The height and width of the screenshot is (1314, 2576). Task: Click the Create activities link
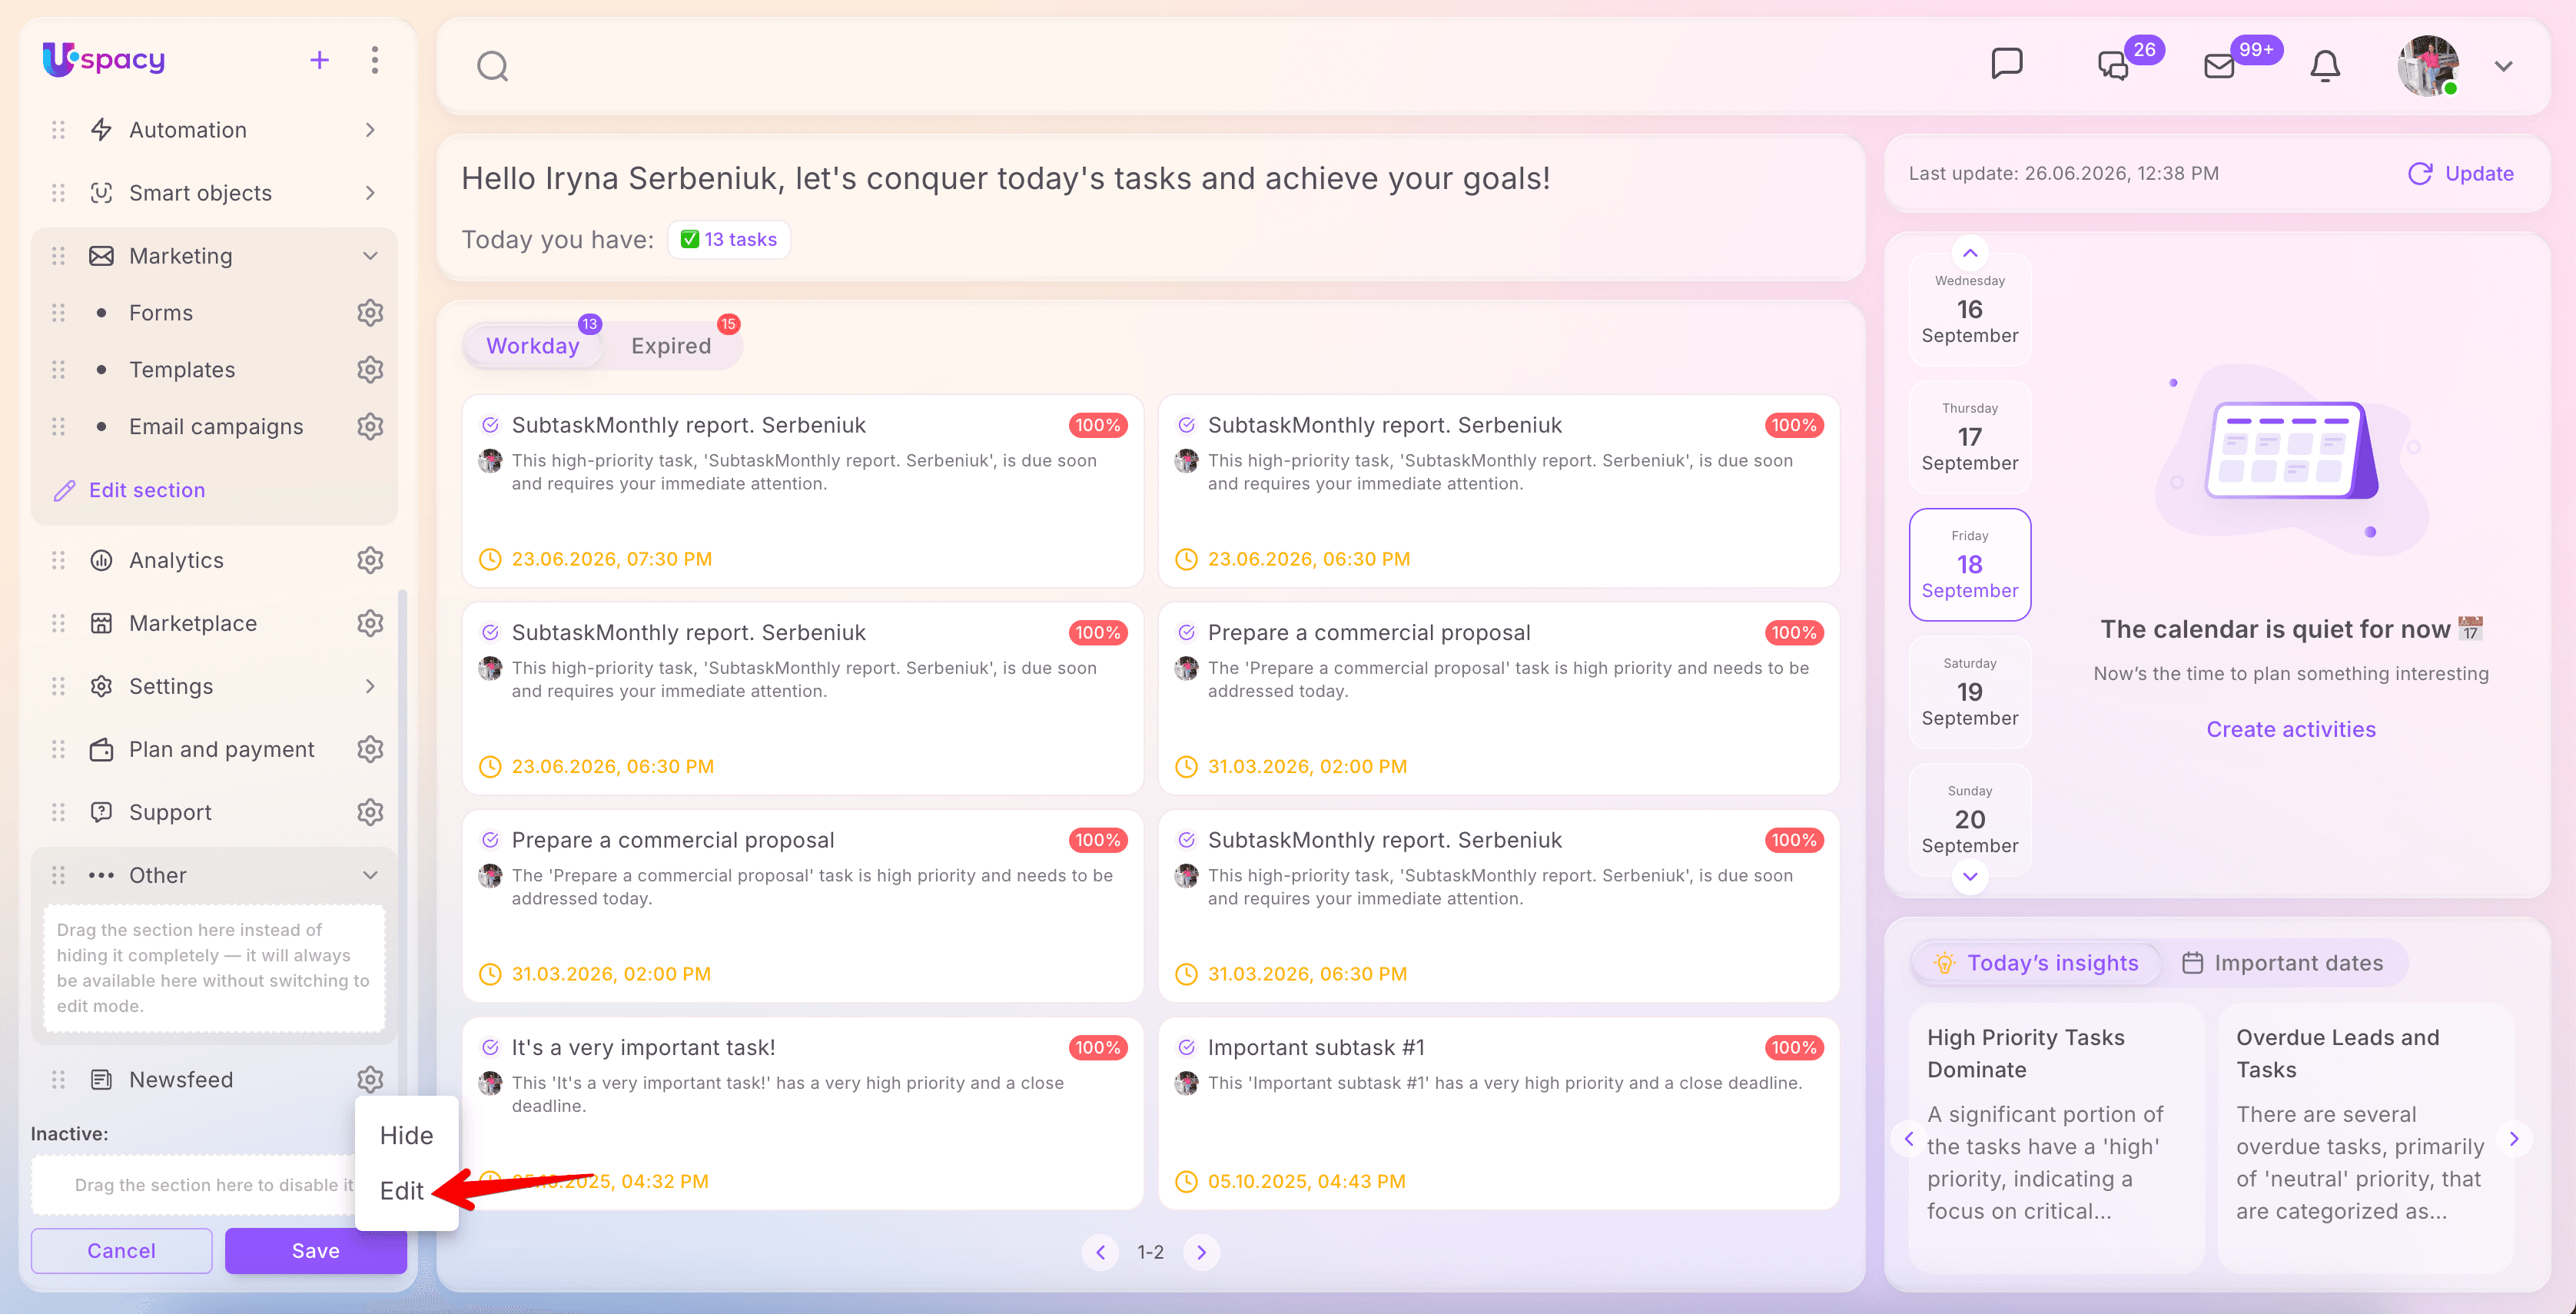tap(2291, 729)
